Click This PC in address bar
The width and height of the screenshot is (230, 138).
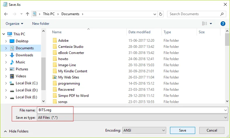(49, 14)
